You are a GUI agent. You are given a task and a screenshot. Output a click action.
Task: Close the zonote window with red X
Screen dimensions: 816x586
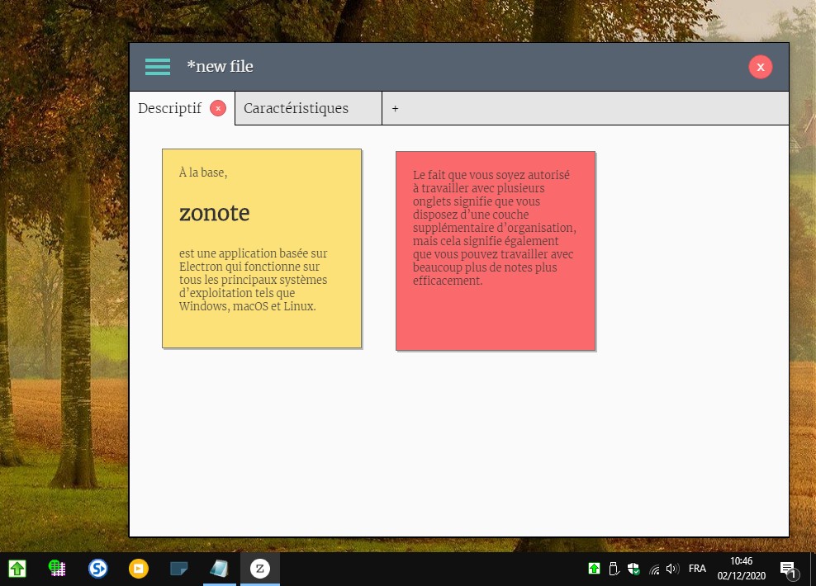click(x=761, y=67)
